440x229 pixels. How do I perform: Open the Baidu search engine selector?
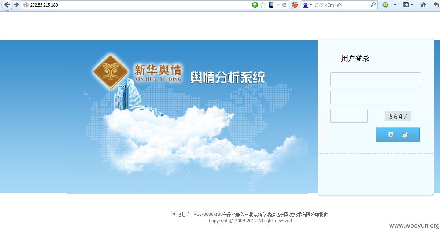307,5
